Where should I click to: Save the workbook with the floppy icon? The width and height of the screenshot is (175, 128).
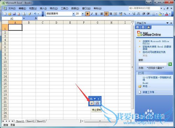[14, 14]
